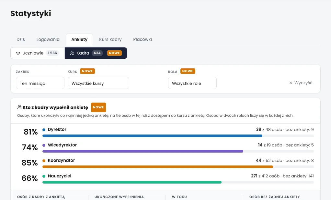Select the Ankiety tab
Image resolution: width=331 pixels, height=200 pixels.
click(x=79, y=40)
